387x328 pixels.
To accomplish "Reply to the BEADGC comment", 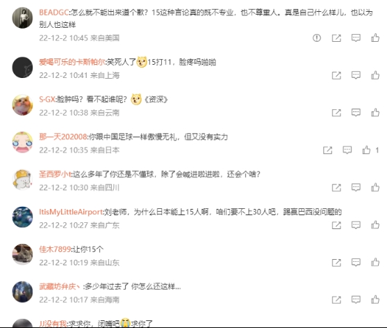I will 356,38.
